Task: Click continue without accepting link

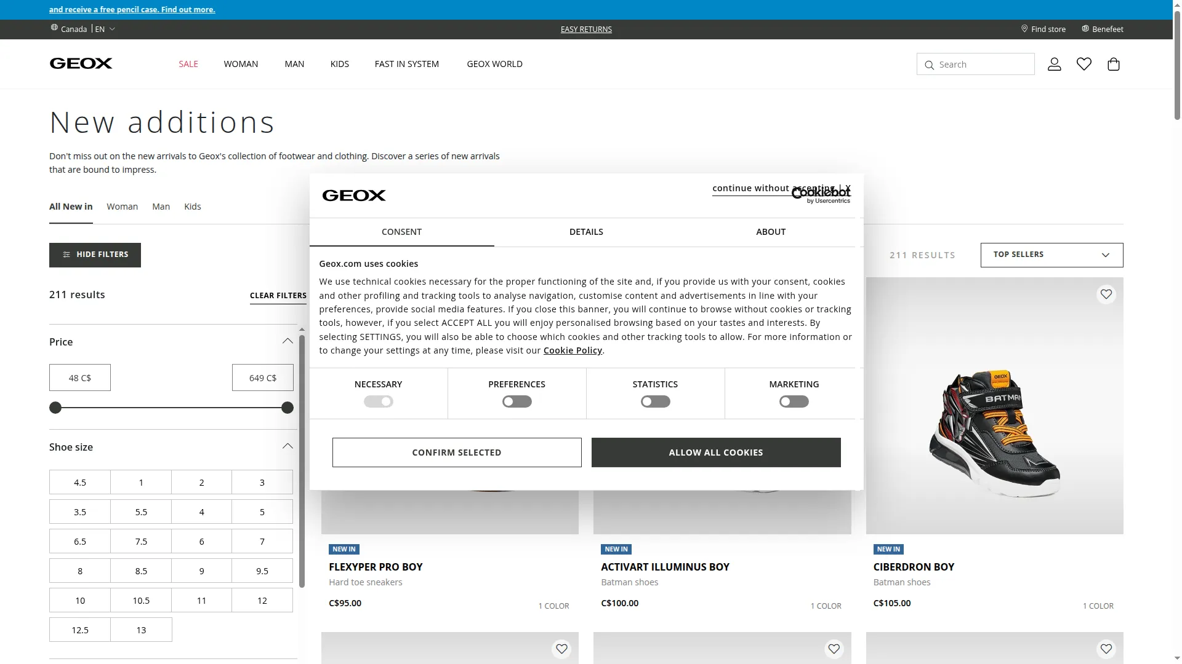Action: click(x=781, y=188)
